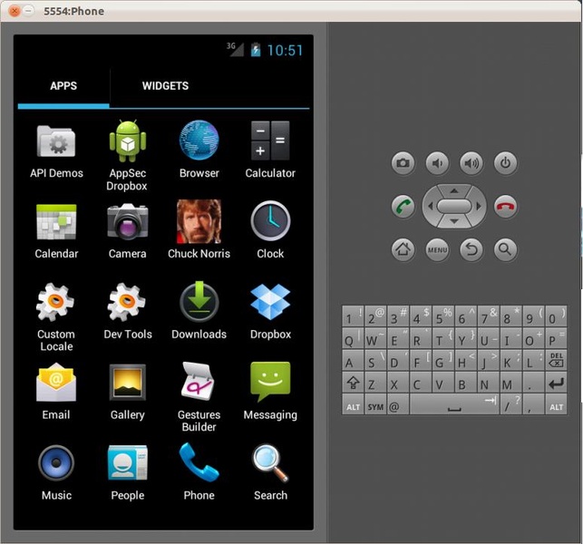This screenshot has height=544, width=583.
Task: Launch the blue Dropbox app
Action: tap(270, 312)
